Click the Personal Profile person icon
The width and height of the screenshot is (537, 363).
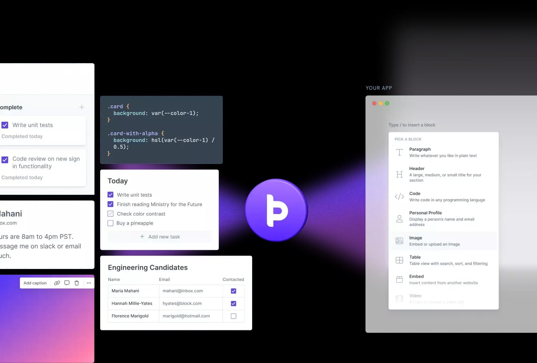[400, 219]
